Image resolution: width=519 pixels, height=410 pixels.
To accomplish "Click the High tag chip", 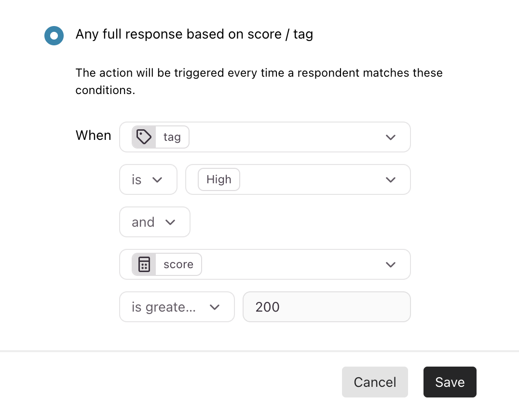I will pos(219,179).
